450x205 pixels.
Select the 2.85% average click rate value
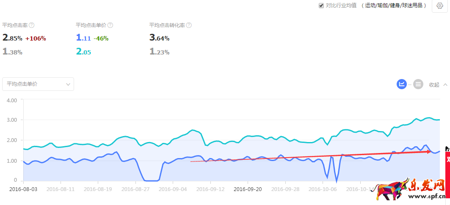point(12,38)
